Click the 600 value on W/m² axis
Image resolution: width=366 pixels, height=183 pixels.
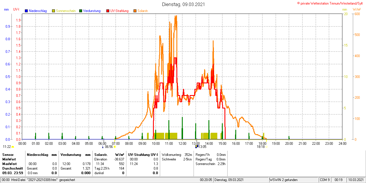click(357, 14)
